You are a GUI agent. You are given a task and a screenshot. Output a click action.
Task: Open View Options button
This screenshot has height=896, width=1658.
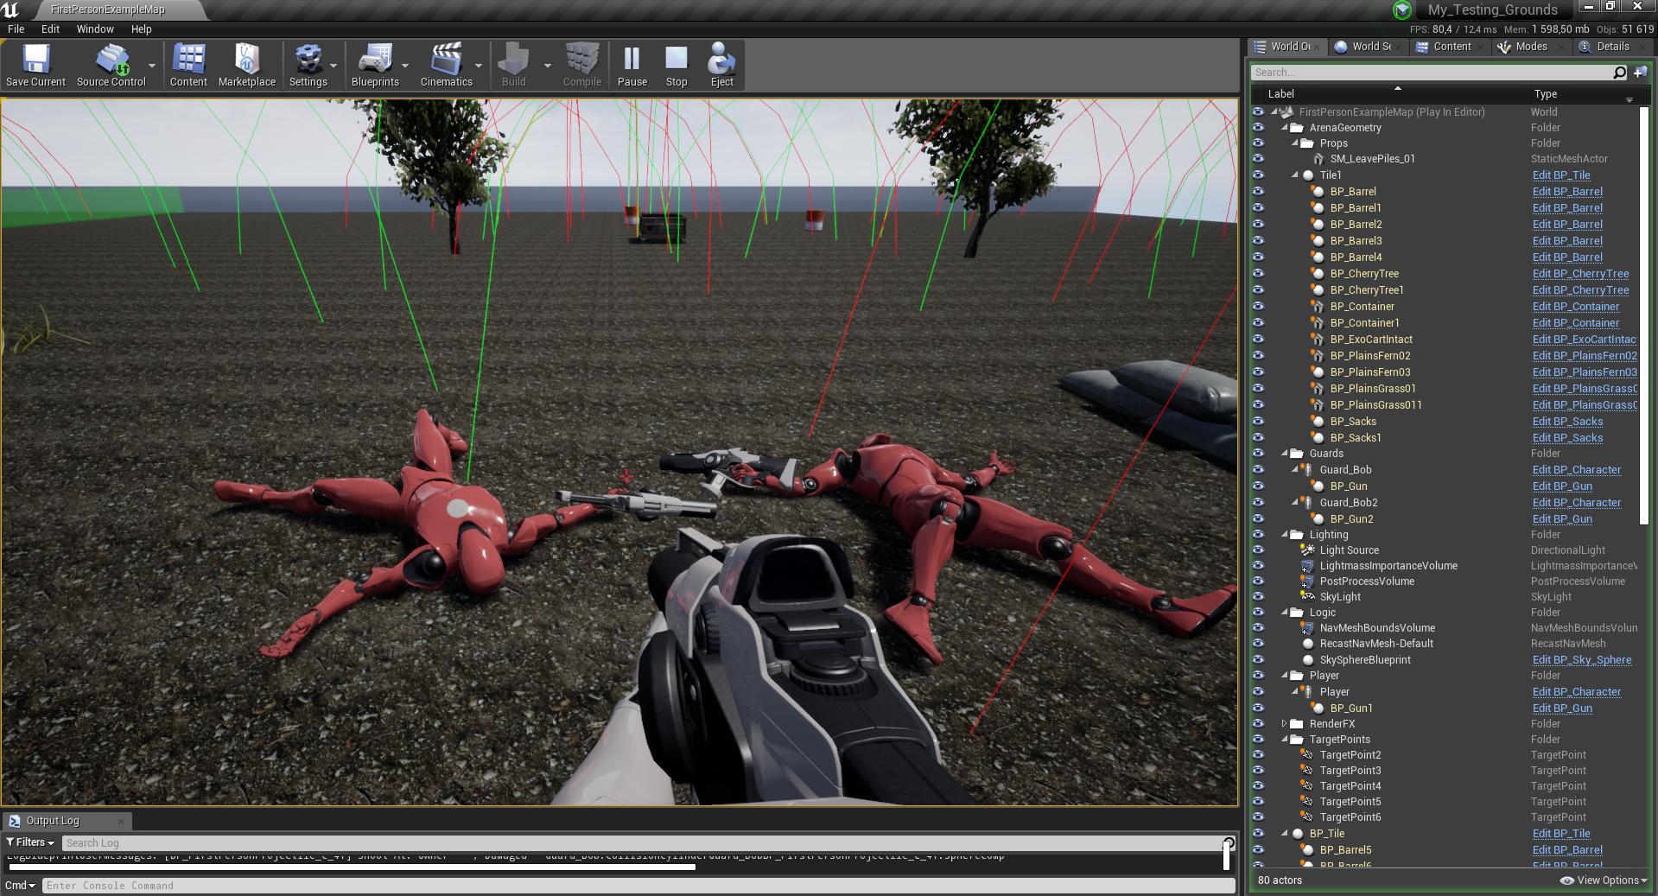coord(1604,880)
